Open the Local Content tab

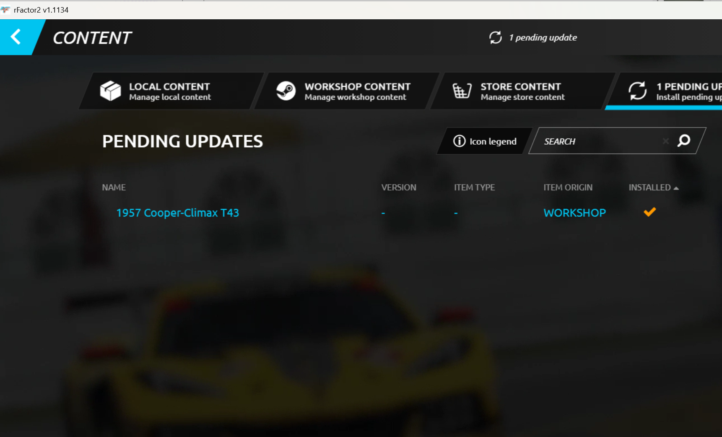tap(171, 91)
